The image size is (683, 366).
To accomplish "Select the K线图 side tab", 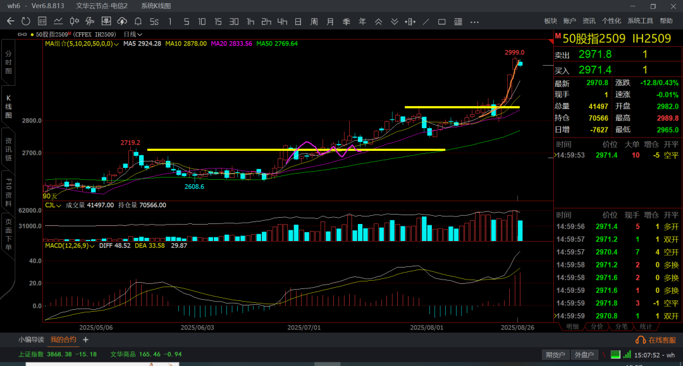I will [8, 107].
